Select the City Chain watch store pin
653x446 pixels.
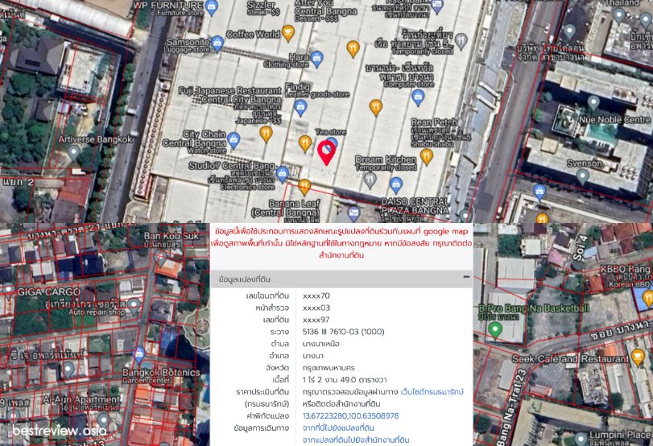click(x=234, y=140)
